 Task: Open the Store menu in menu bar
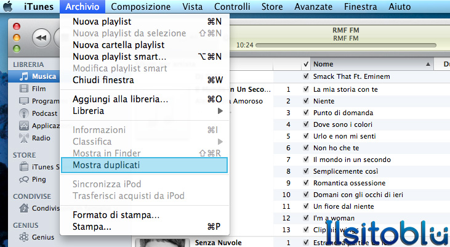pos(271,7)
